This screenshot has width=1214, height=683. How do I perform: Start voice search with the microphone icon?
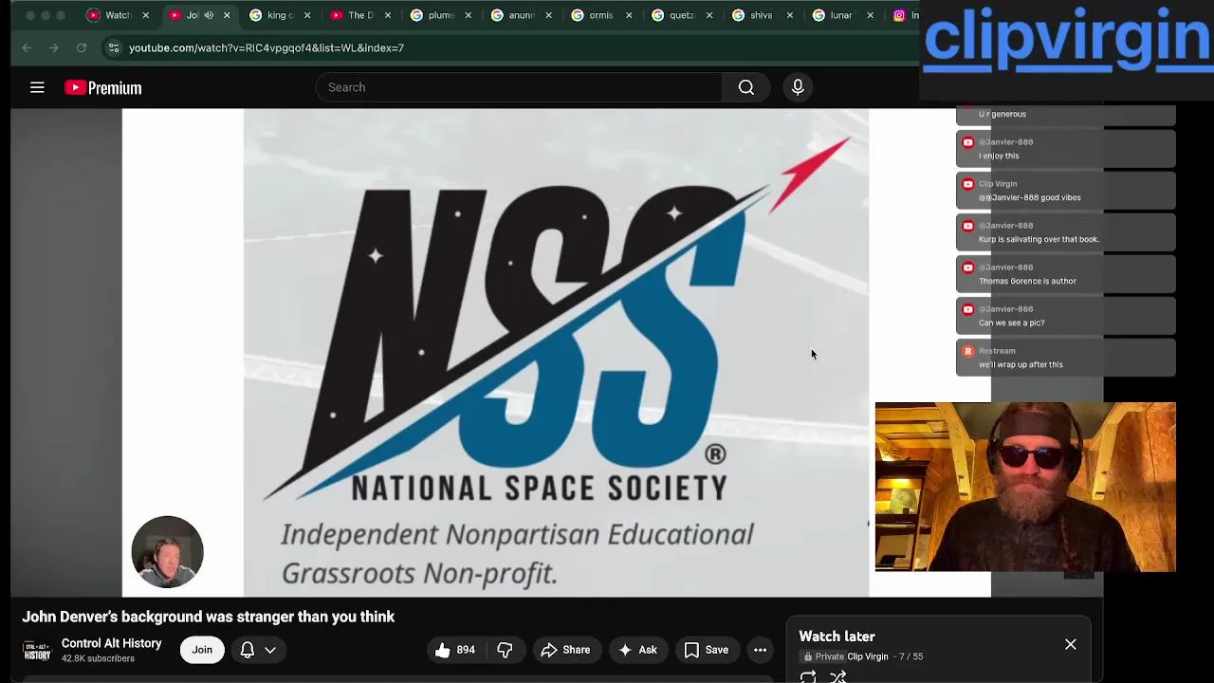798,87
